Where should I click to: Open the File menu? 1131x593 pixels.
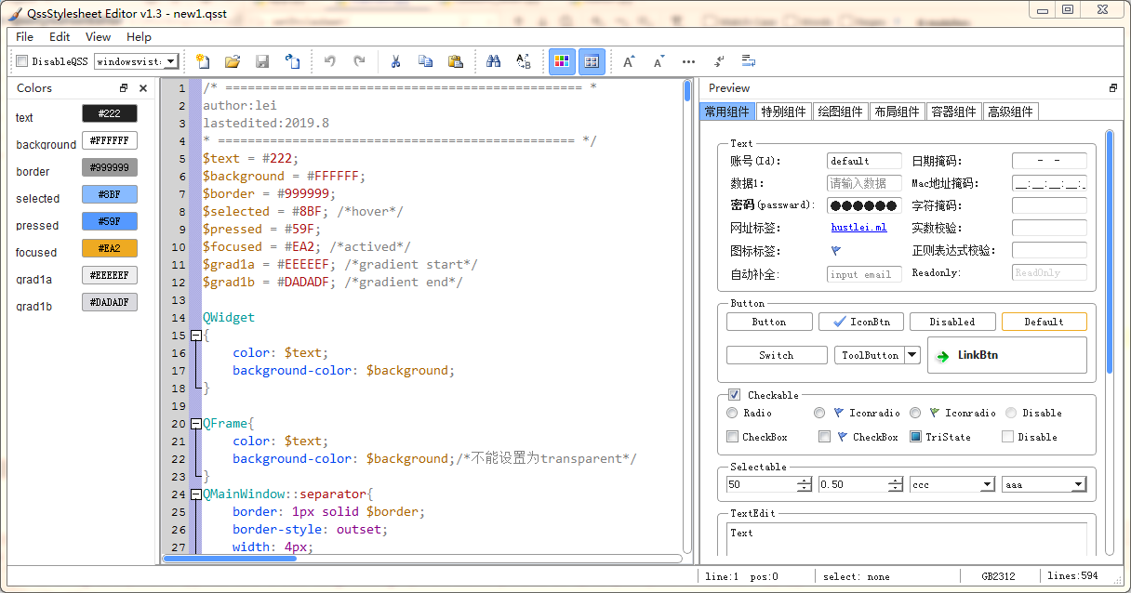click(24, 37)
